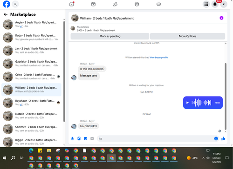Click the 'Is this still available?' message
This screenshot has width=233, height=169.
pos(92,69)
